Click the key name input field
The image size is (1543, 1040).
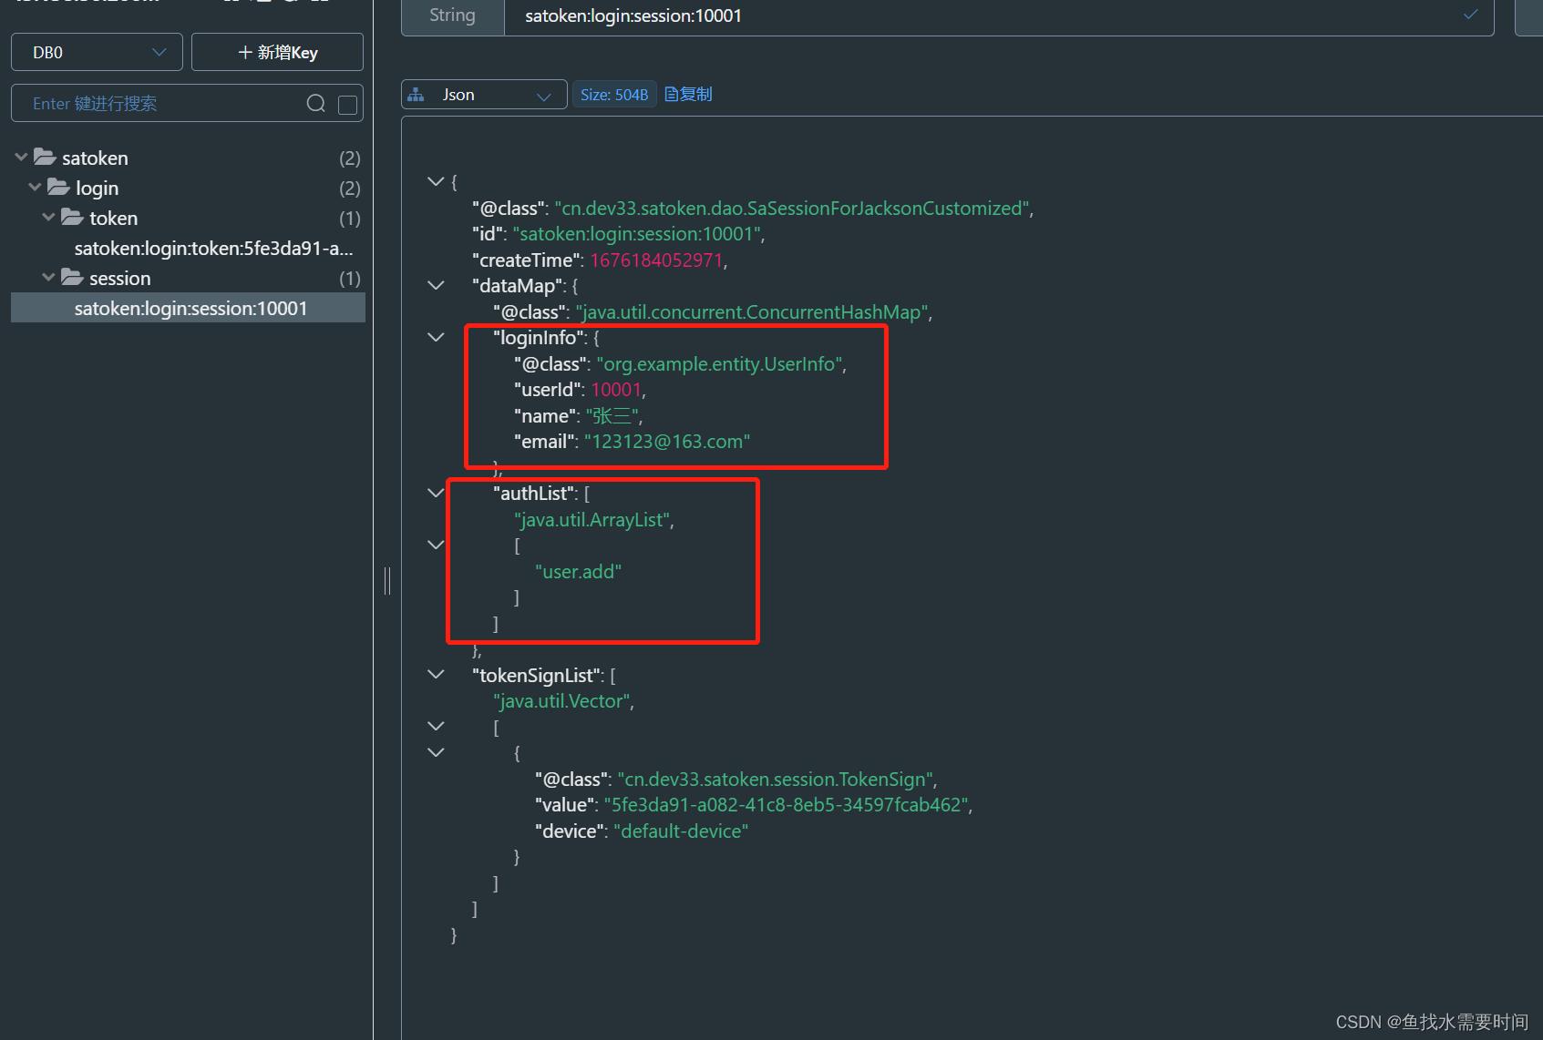point(999,16)
